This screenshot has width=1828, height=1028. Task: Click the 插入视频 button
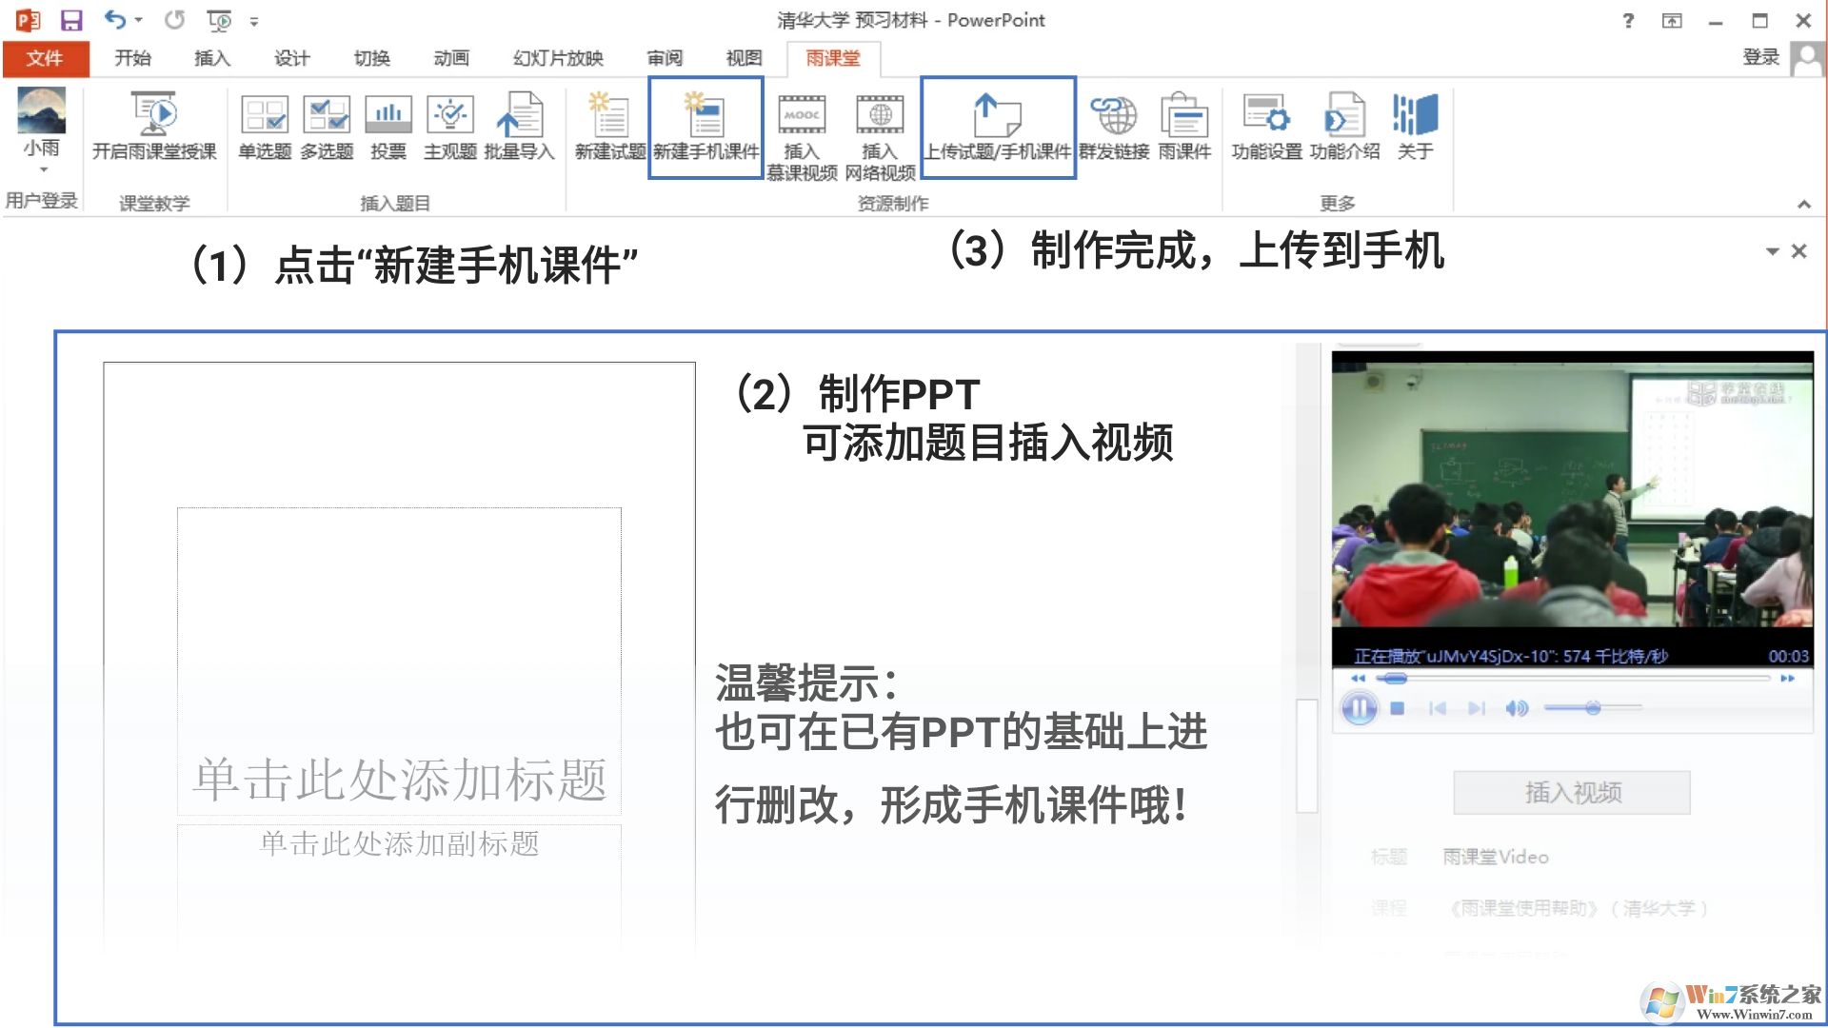pyautogui.click(x=1572, y=792)
